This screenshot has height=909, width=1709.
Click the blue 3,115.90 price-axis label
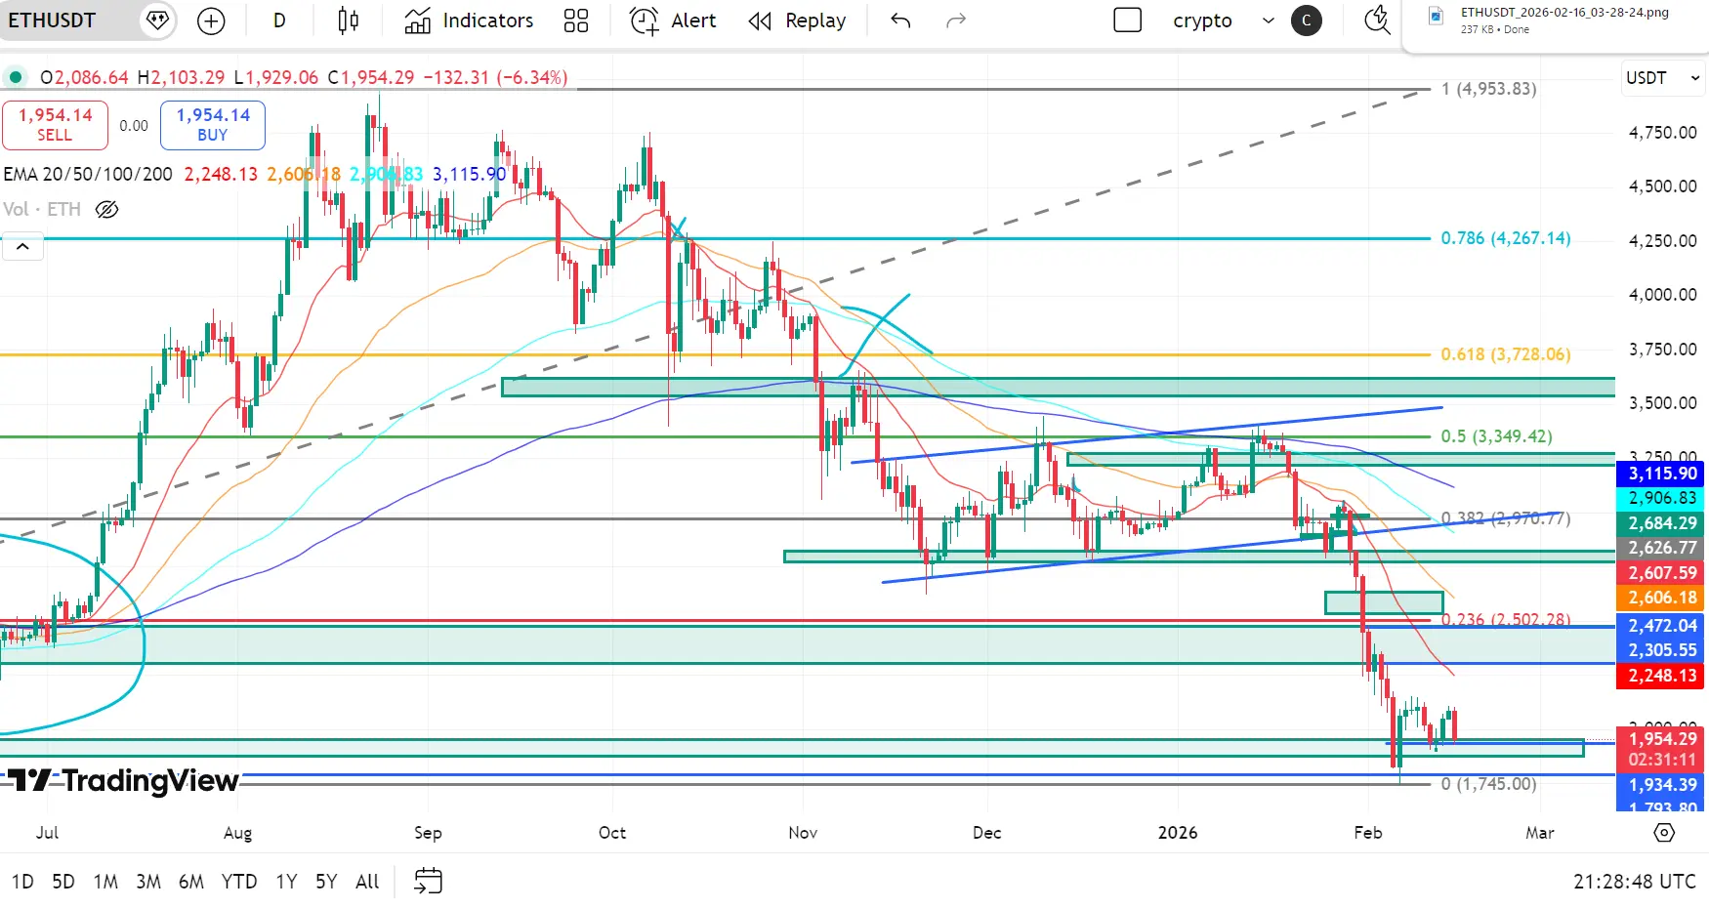1662,474
